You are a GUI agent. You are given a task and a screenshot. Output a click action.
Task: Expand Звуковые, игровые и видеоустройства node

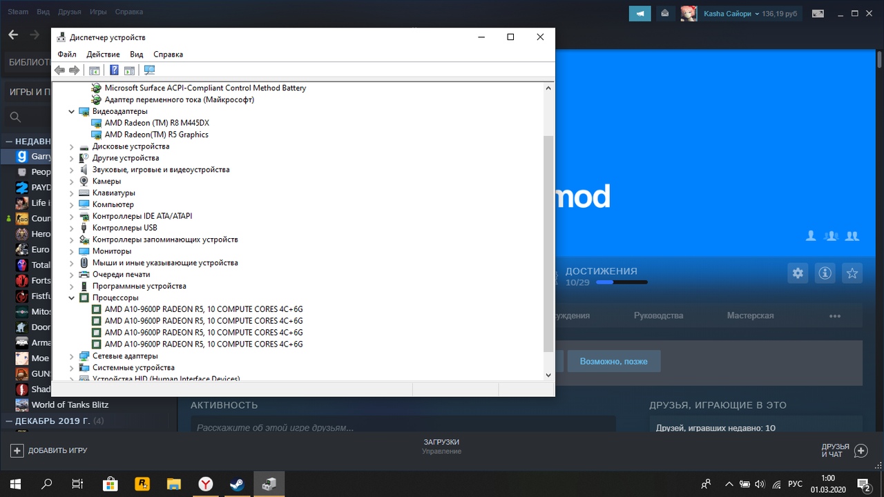pos(71,170)
